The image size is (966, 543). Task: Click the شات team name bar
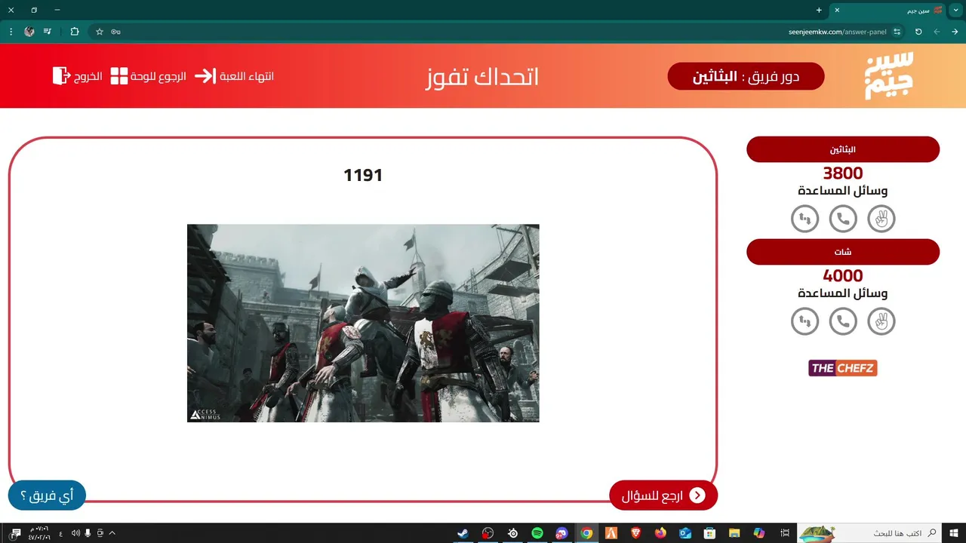tap(843, 252)
